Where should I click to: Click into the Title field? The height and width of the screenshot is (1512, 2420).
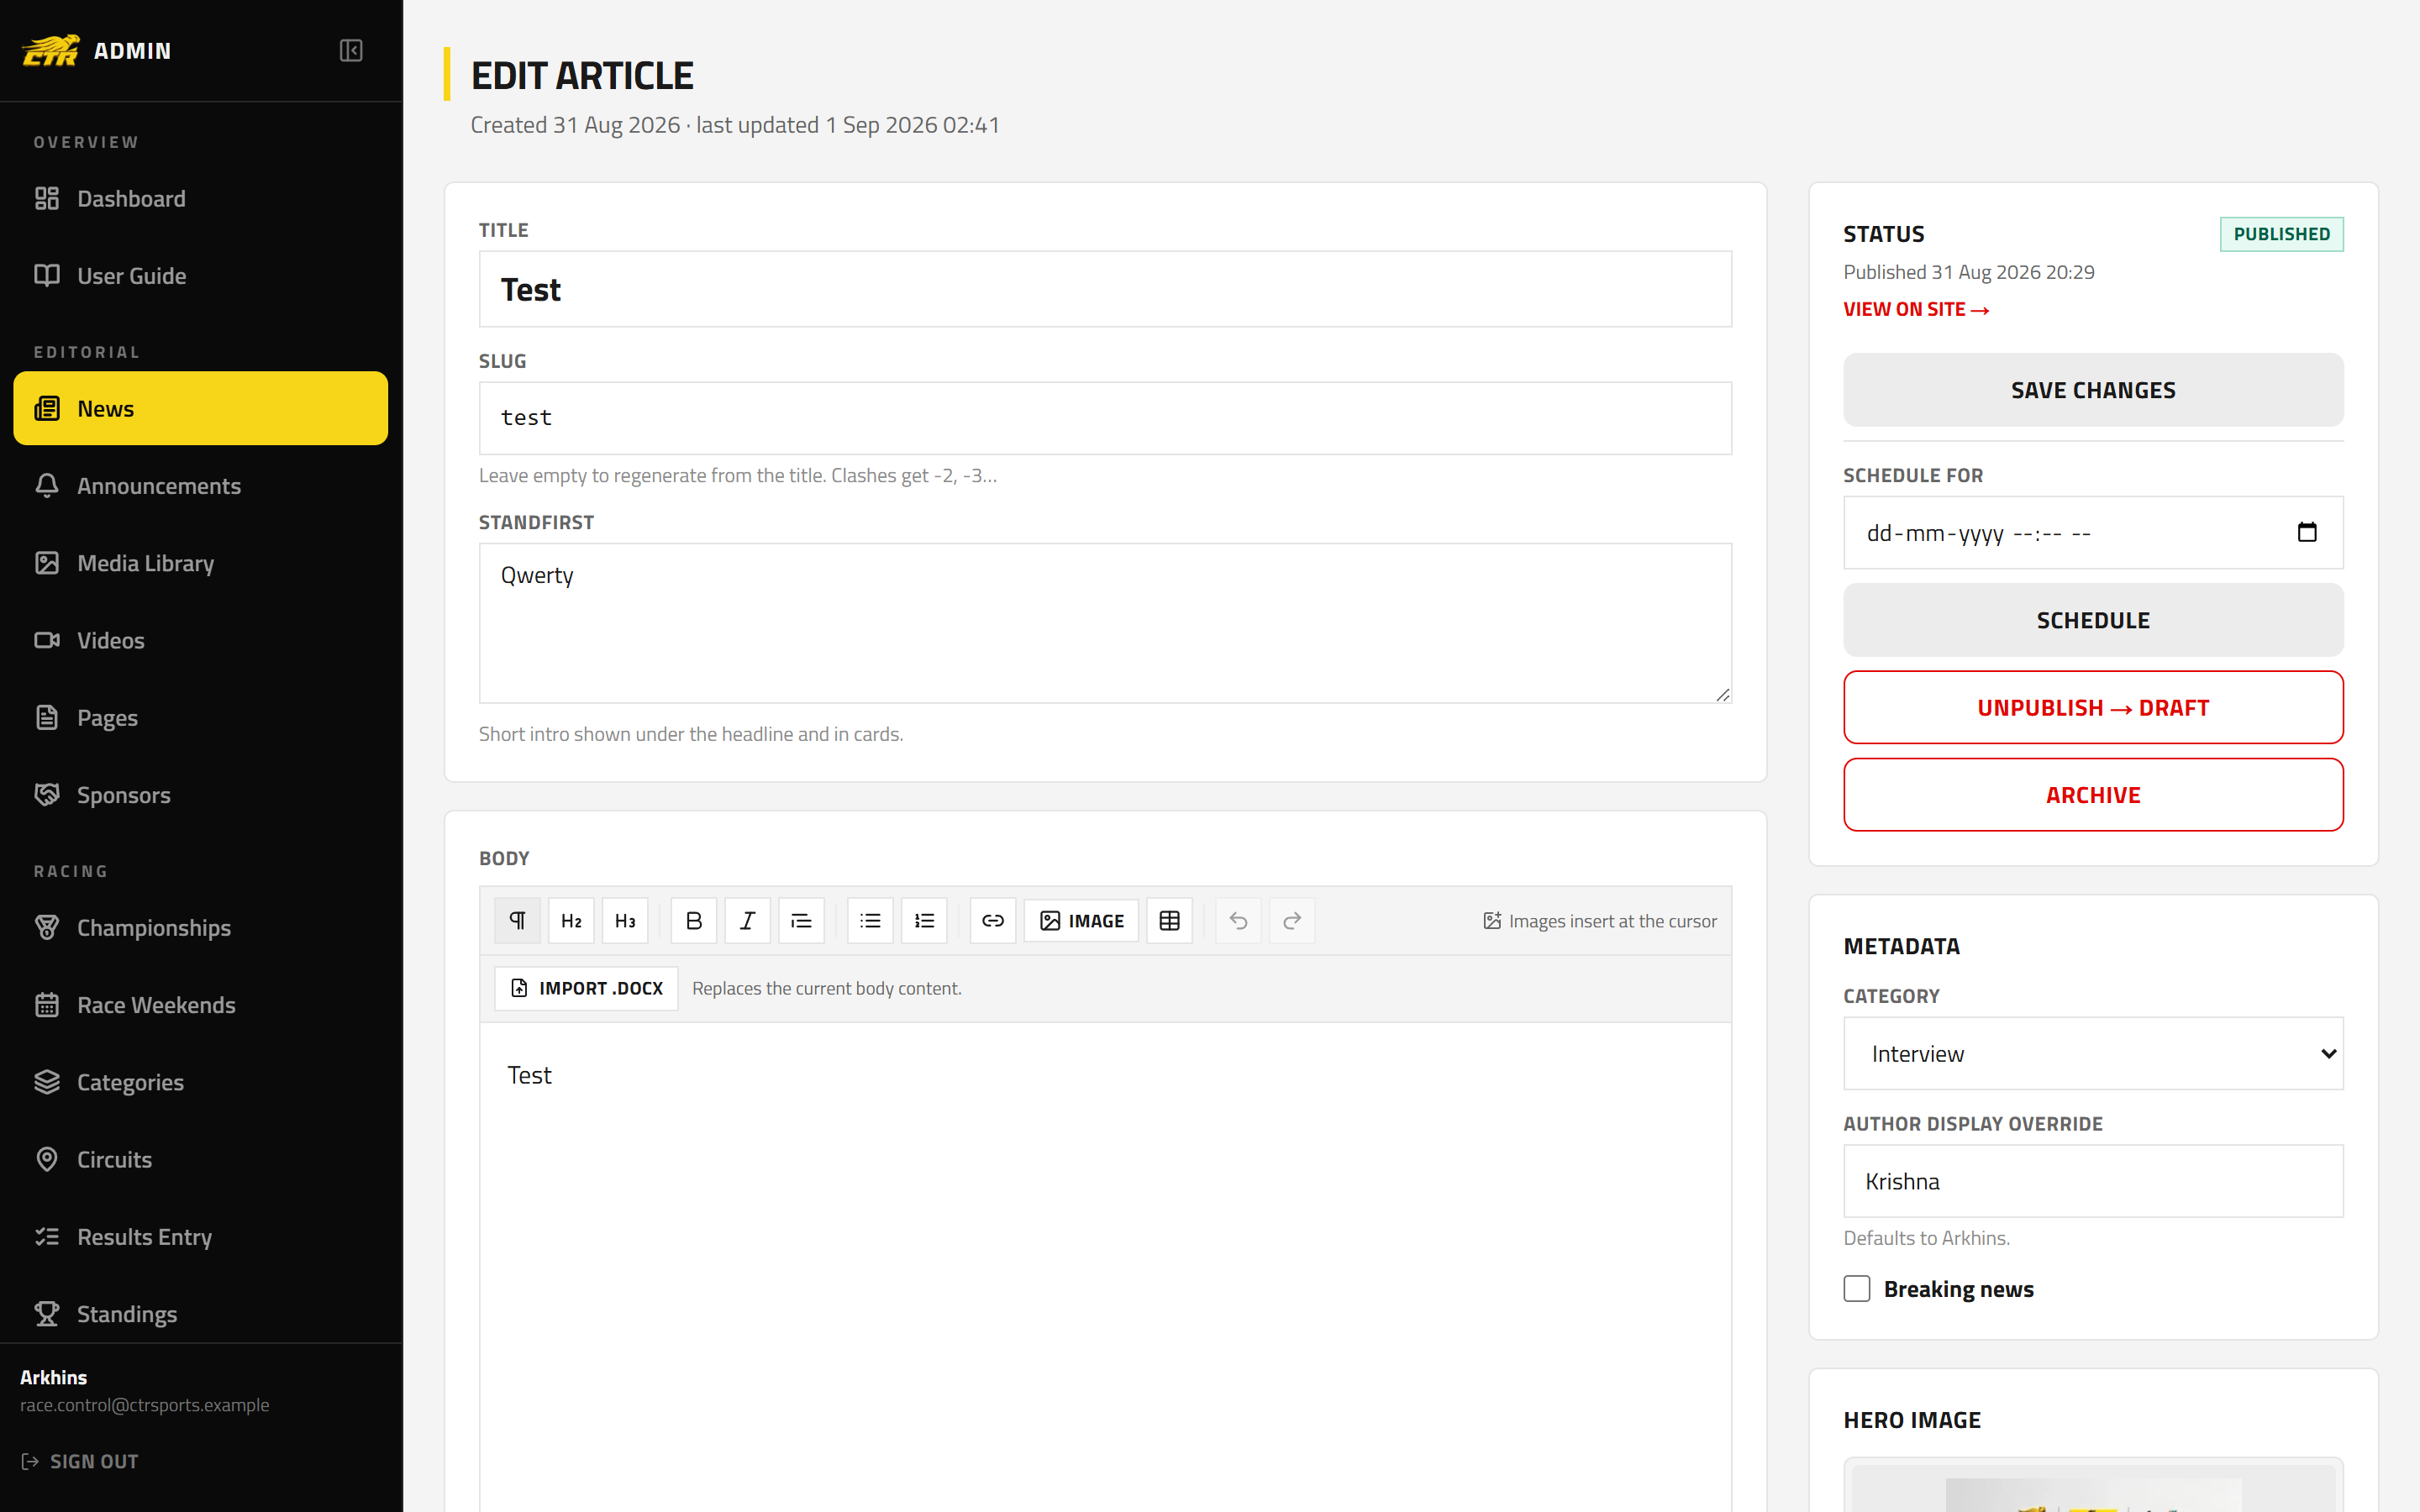pos(1105,289)
